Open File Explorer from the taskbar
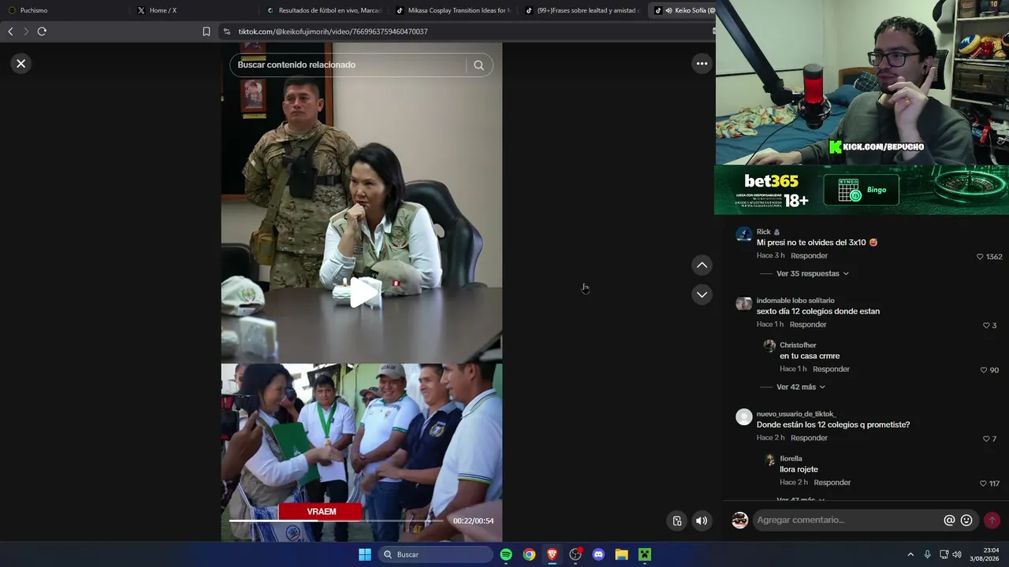Image resolution: width=1009 pixels, height=567 pixels. point(621,554)
